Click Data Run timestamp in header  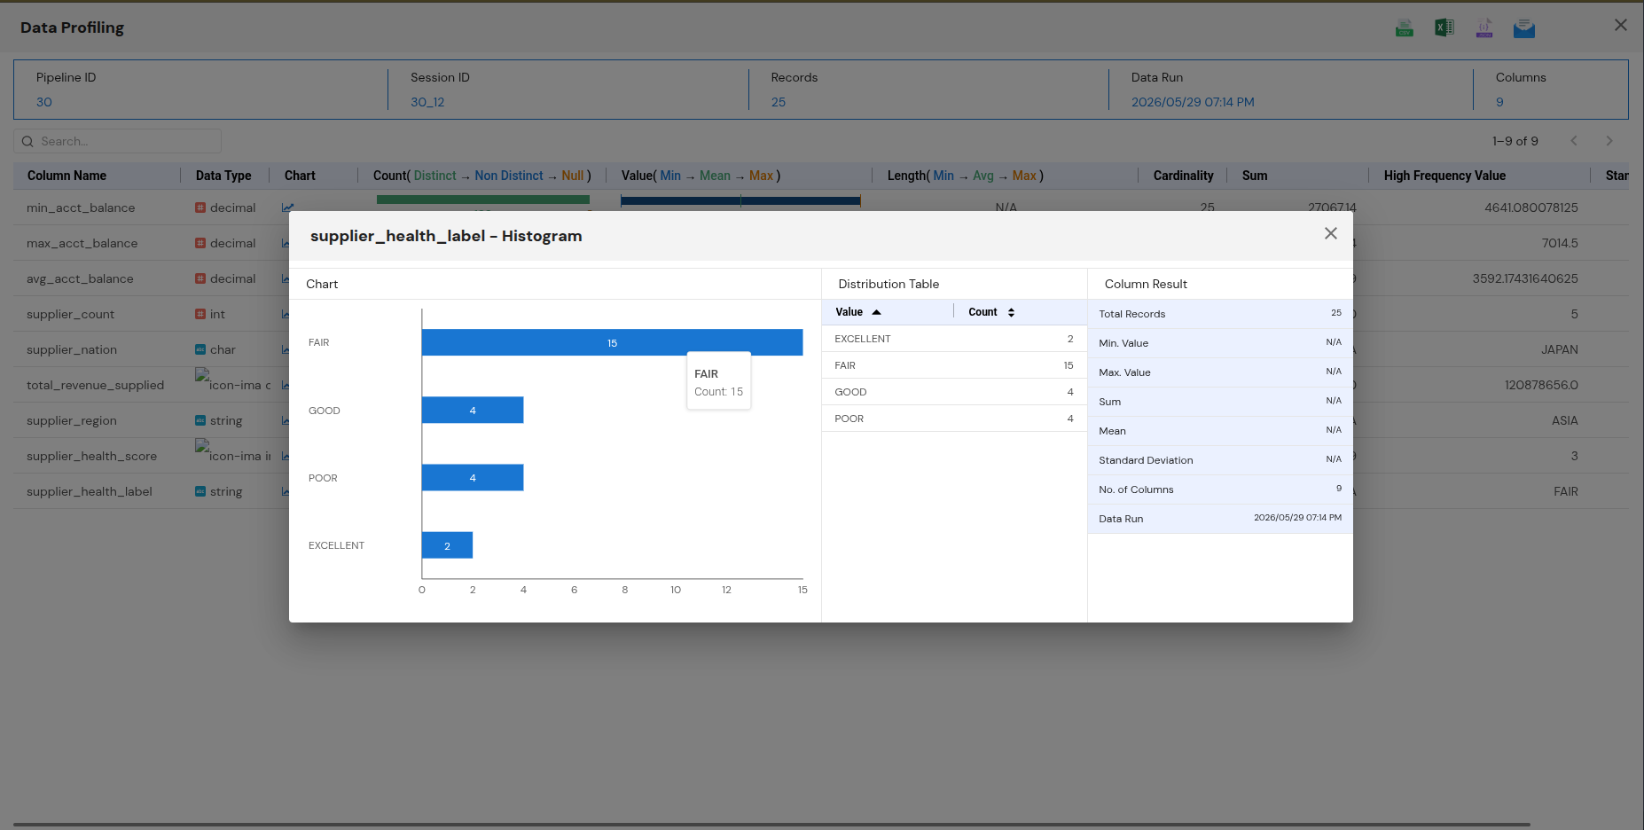pyautogui.click(x=1193, y=102)
